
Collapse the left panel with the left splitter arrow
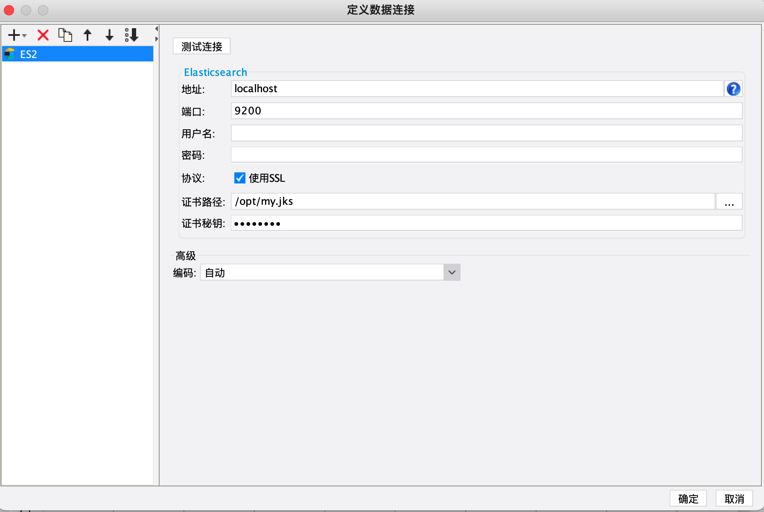156,29
